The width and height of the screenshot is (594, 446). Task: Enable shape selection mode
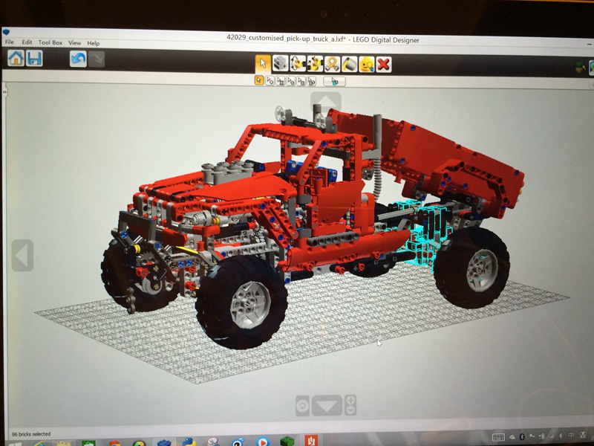pos(301,81)
